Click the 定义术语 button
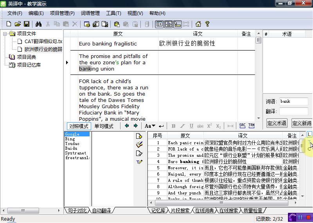The height and width of the screenshot is (223, 313). coord(277,123)
